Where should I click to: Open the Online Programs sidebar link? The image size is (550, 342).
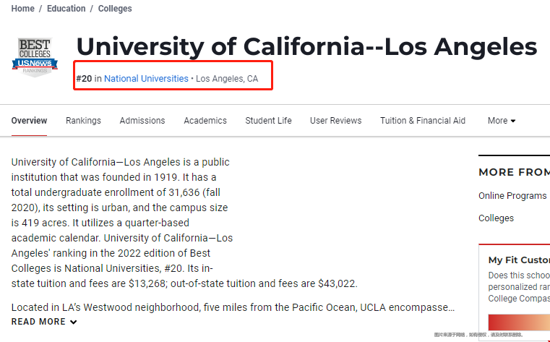tap(512, 196)
